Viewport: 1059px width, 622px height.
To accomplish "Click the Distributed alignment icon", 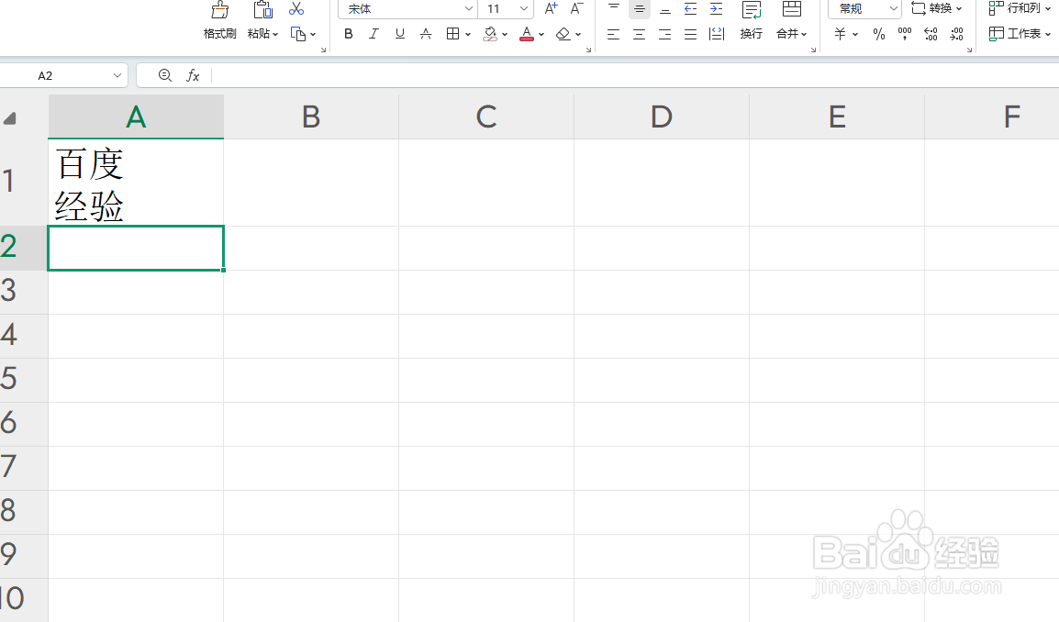I will (717, 34).
